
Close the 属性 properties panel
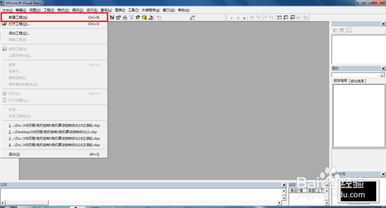(x=383, y=68)
